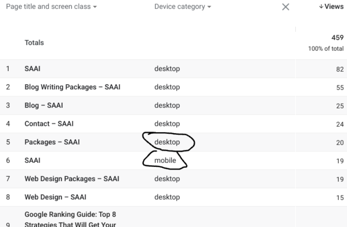Click the Totals row label
Screen dimensions: 347x227
[x=34, y=42]
